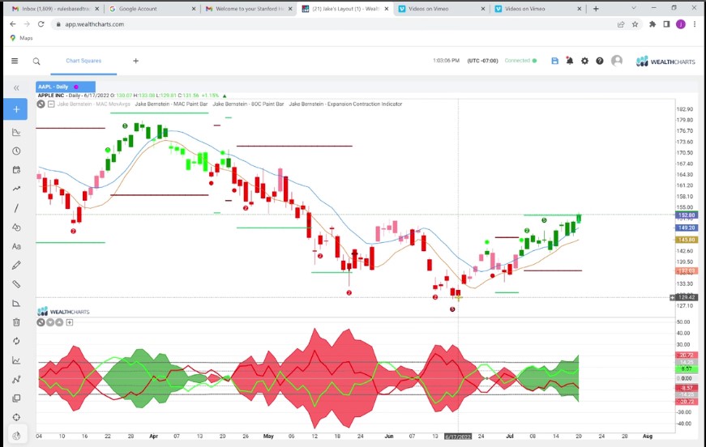Screen dimensions: 706x447
Task: Open settings gear in top bar
Action: [584, 61]
